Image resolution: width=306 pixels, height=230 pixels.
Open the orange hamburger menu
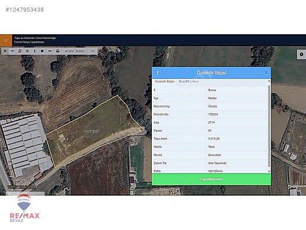[x=6, y=41]
